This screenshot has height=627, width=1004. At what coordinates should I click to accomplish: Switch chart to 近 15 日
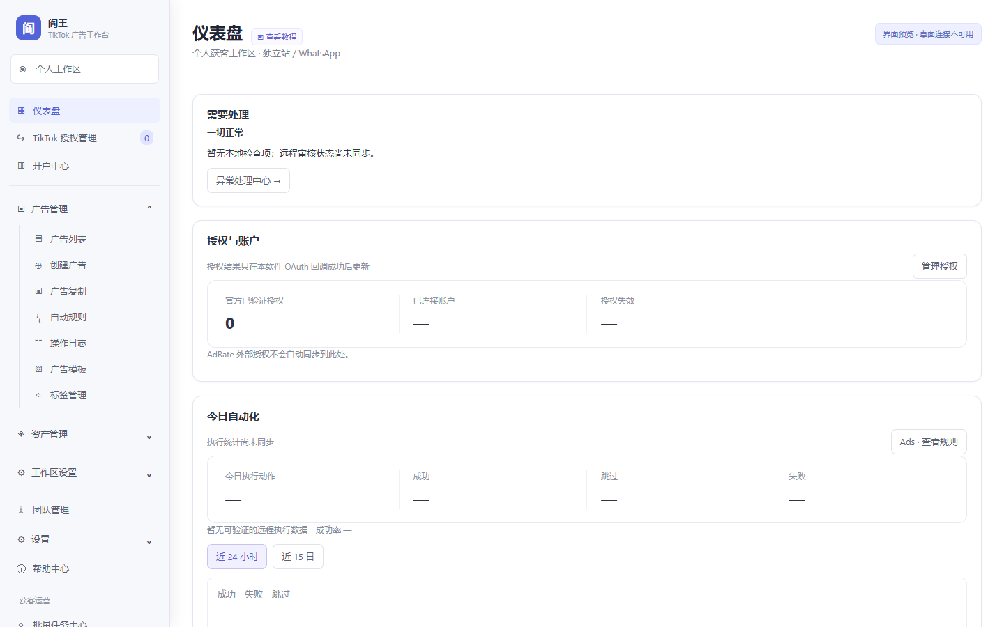pos(298,557)
